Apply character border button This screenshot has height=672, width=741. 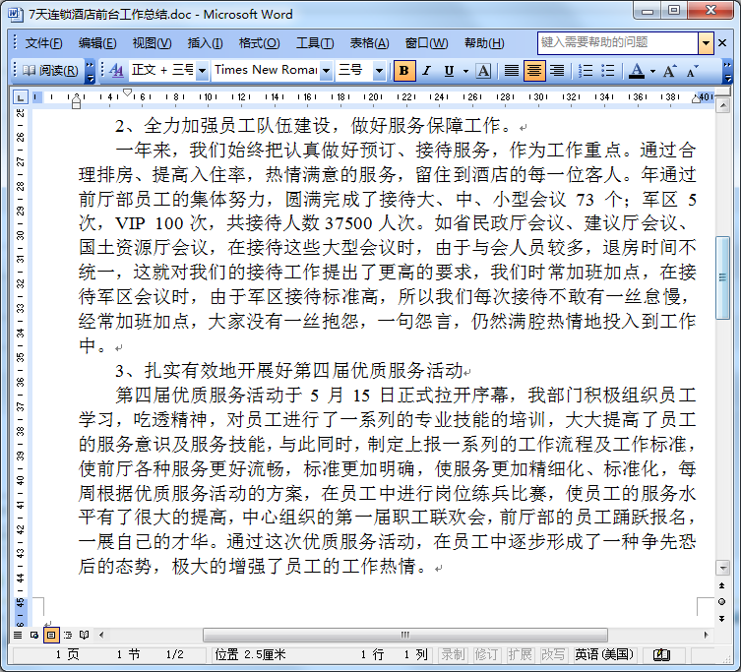coord(483,71)
